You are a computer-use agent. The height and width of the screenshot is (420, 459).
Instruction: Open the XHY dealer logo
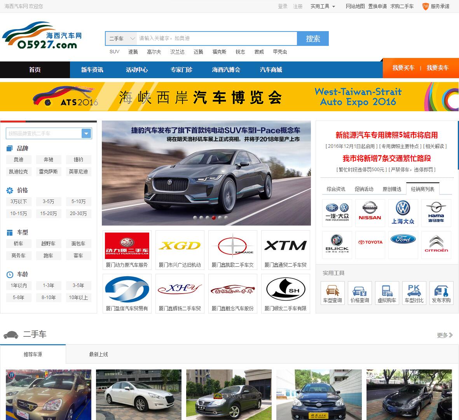[x=180, y=289]
